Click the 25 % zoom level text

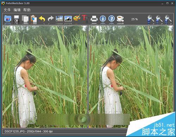point(134,19)
